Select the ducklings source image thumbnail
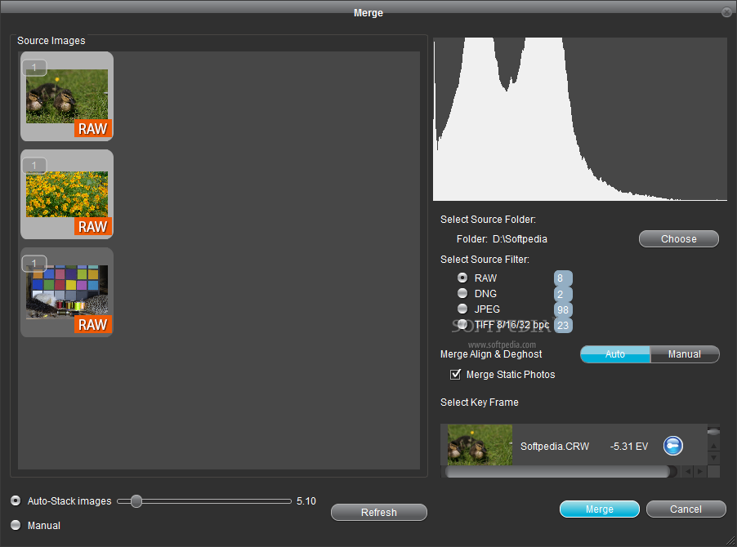737x547 pixels. point(67,96)
